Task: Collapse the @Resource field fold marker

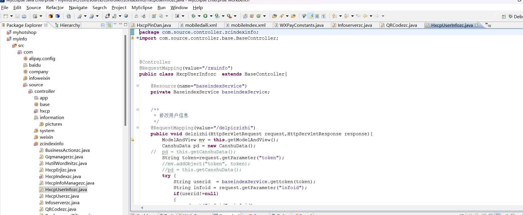Action: [x=138, y=86]
